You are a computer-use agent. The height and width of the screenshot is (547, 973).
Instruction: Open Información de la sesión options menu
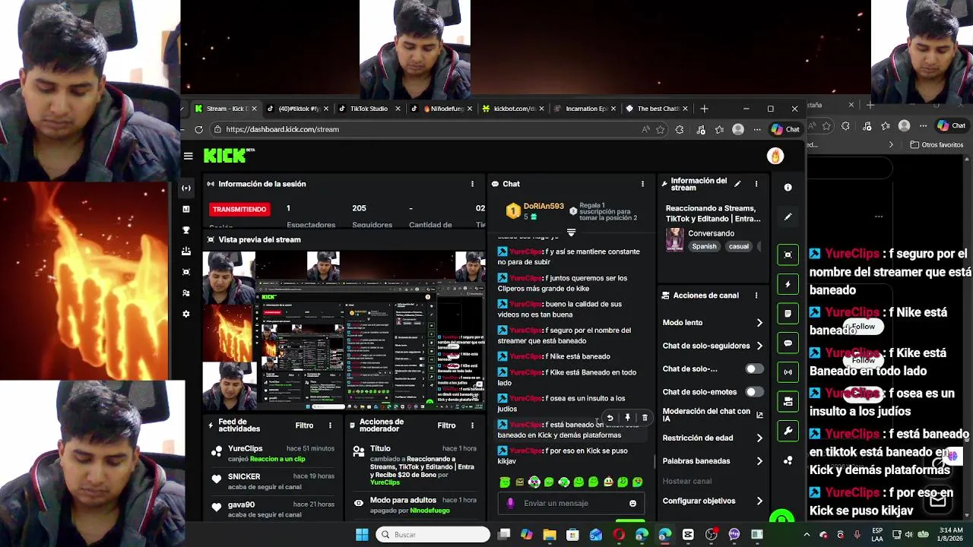[472, 184]
